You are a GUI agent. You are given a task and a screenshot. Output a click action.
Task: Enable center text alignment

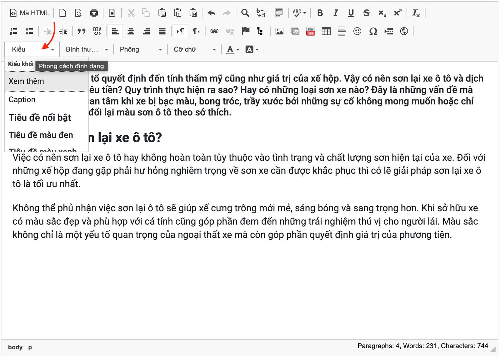click(131, 31)
